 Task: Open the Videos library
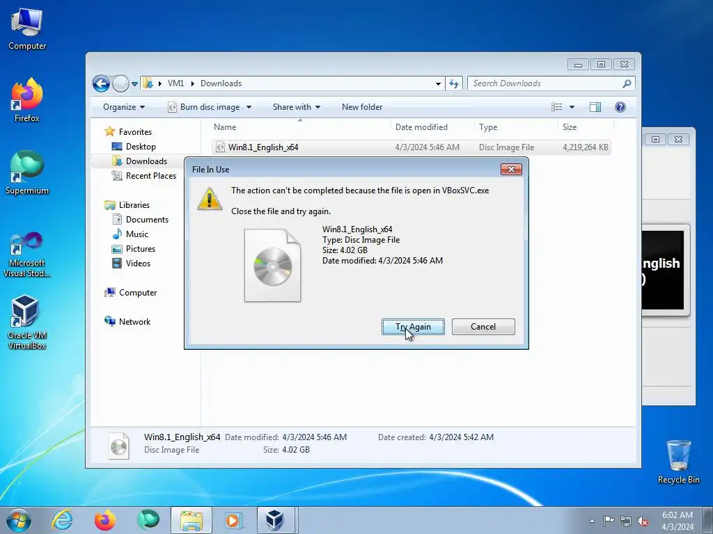tap(138, 264)
